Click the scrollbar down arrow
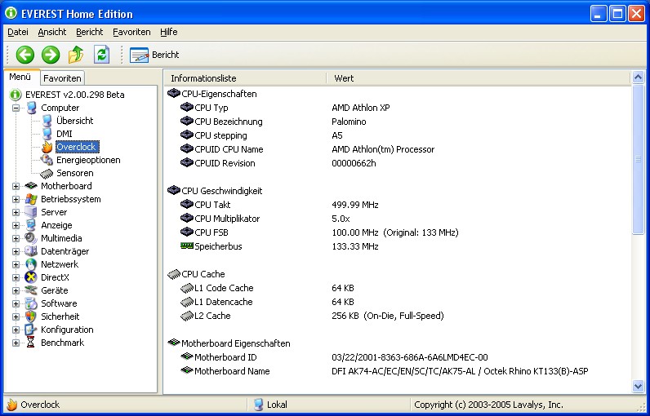The height and width of the screenshot is (416, 650). tap(638, 386)
